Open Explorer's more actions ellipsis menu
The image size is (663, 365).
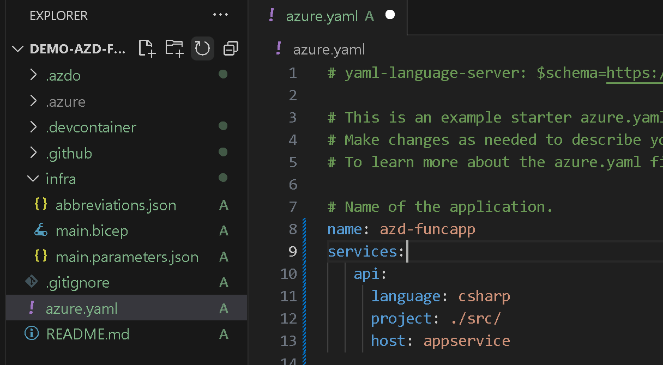tap(221, 15)
